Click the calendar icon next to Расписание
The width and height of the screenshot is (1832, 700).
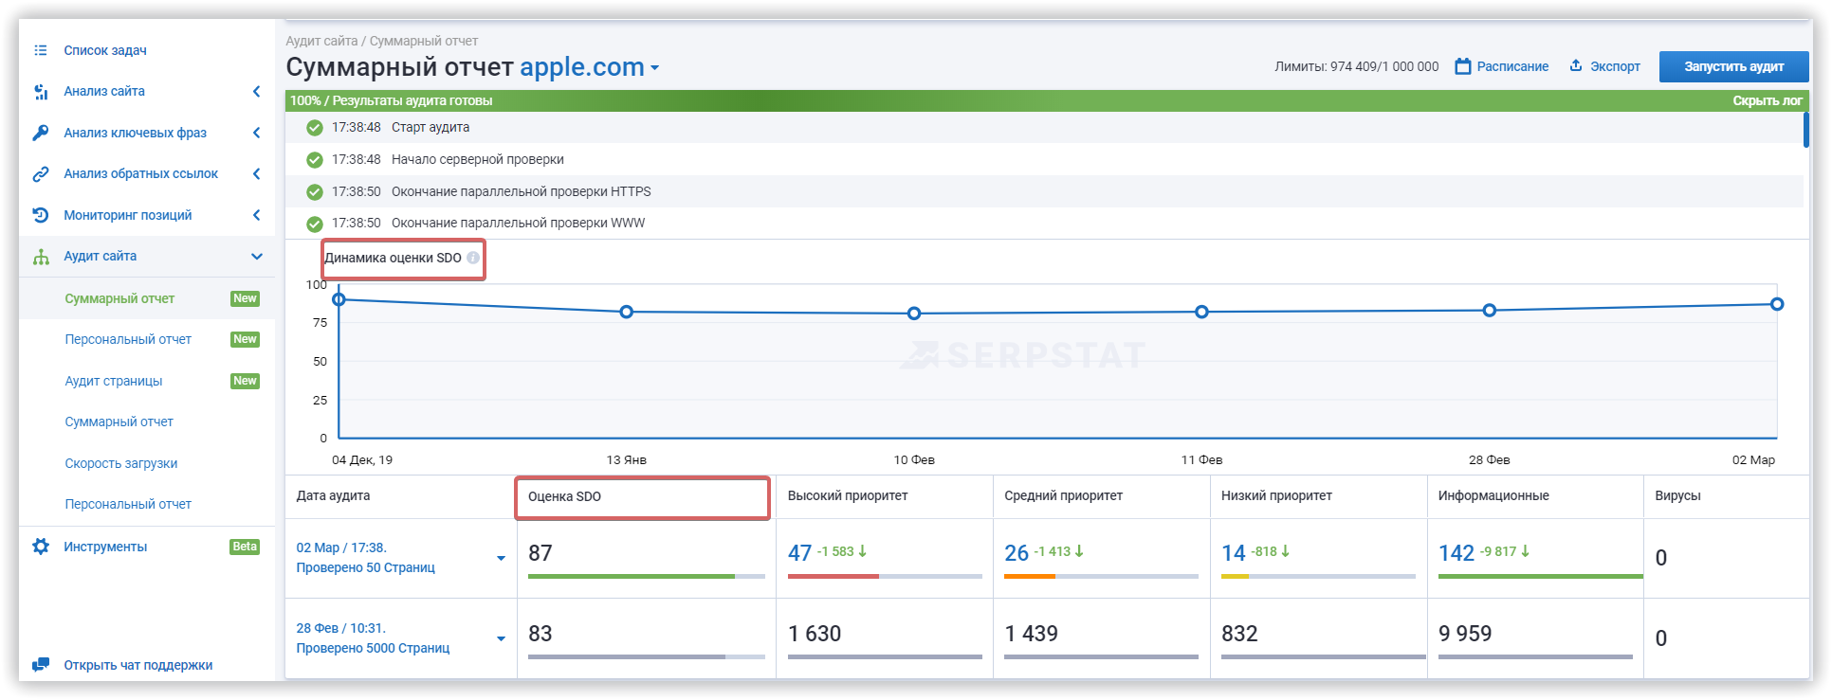coord(1463,66)
